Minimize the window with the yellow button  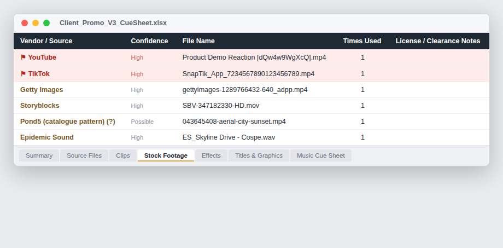coord(36,23)
